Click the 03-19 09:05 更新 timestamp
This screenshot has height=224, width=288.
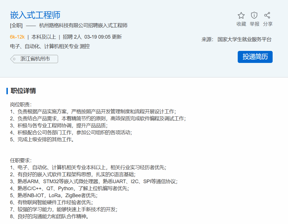pyautogui.click(x=103, y=37)
